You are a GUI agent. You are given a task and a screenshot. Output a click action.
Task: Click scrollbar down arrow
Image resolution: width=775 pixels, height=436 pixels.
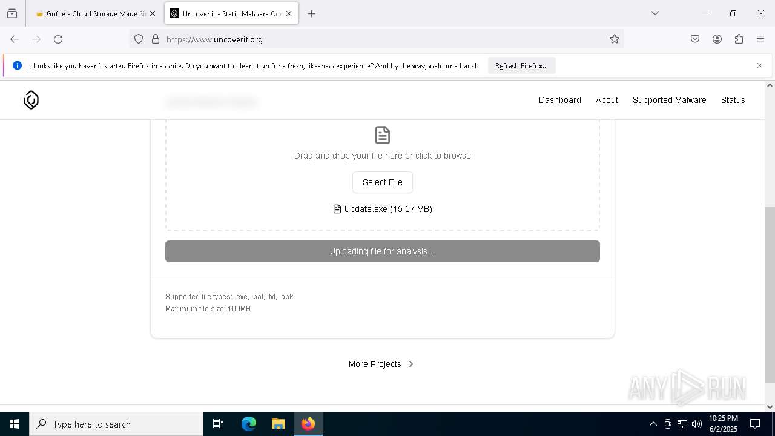point(770,407)
